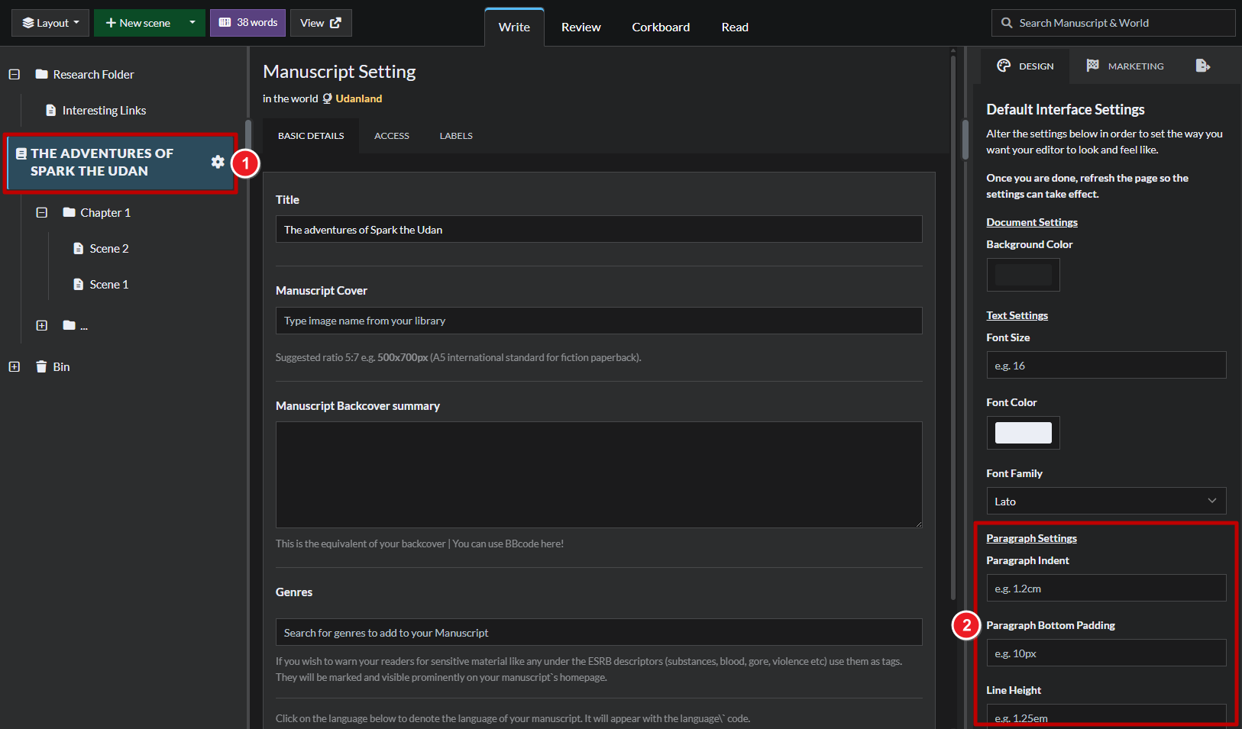This screenshot has height=729, width=1242.
Task: Click the magnifier icon in search box
Action: click(x=1007, y=23)
